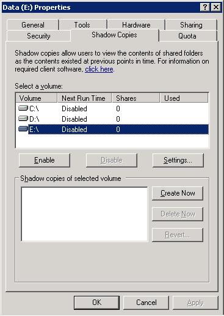Follow the 'click here' link

pos(99,69)
